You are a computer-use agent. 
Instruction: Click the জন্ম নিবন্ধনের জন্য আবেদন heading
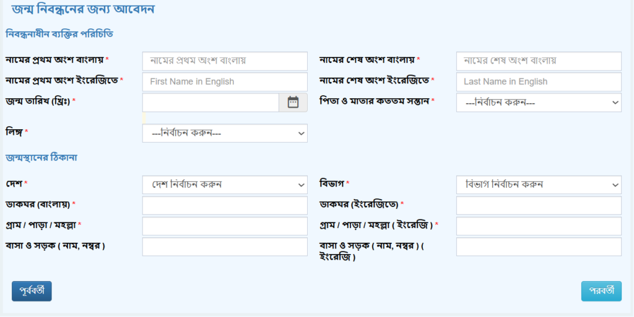click(84, 10)
